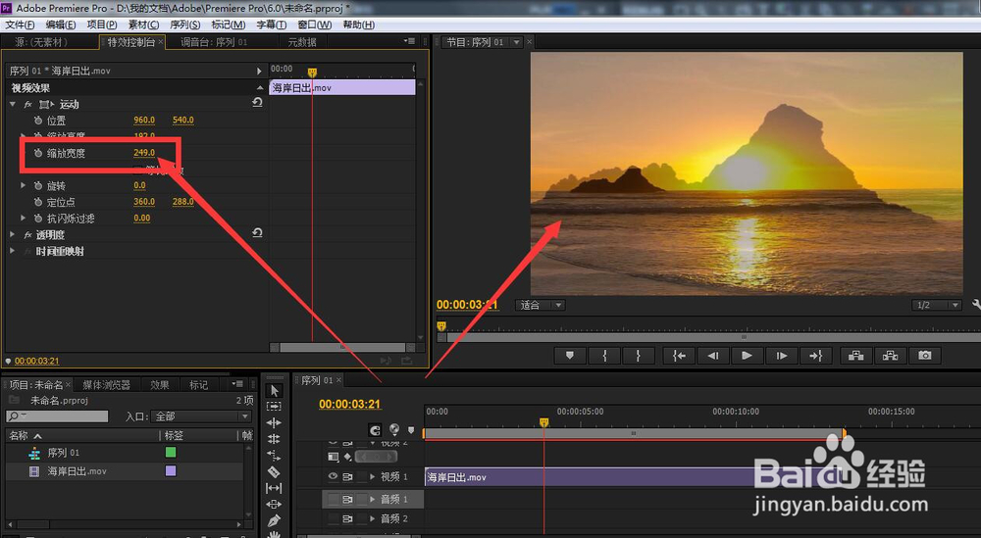The image size is (981, 538).
Task: Click Mark Out button
Action: click(x=639, y=356)
